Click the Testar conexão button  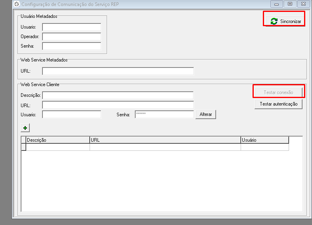click(x=278, y=92)
